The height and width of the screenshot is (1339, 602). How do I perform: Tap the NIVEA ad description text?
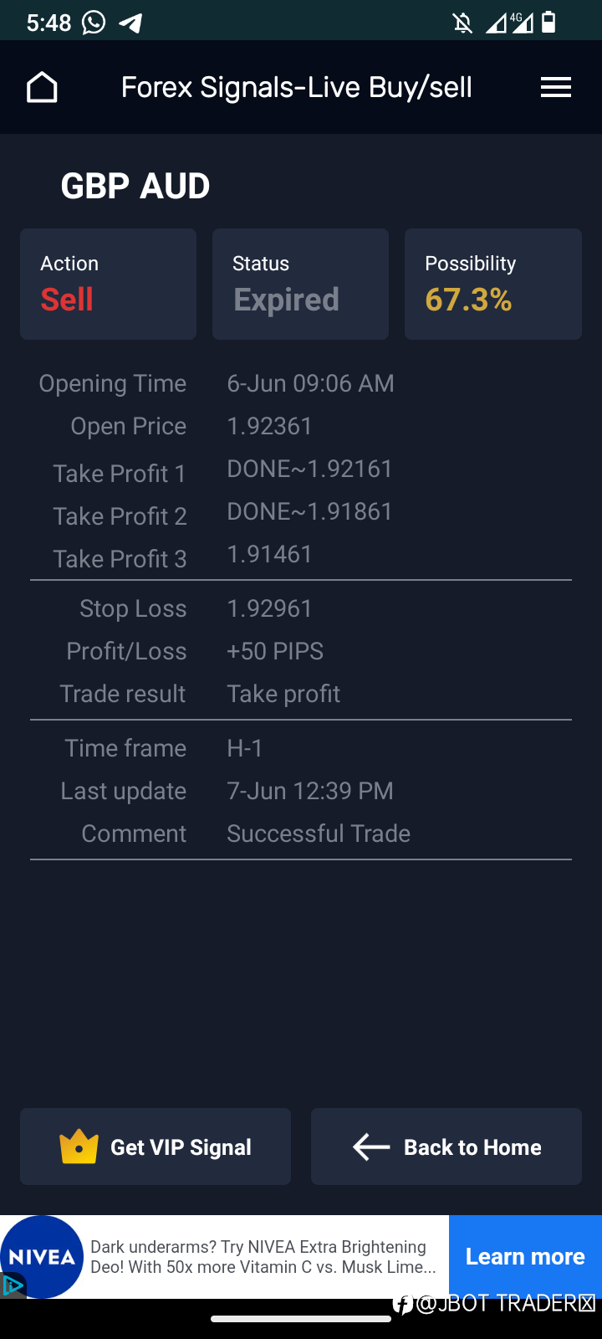pyautogui.click(x=263, y=1257)
